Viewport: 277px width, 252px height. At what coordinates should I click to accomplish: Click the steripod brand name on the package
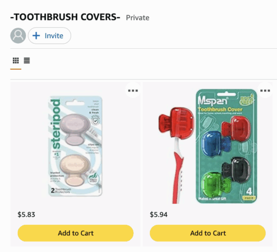pos(56,124)
